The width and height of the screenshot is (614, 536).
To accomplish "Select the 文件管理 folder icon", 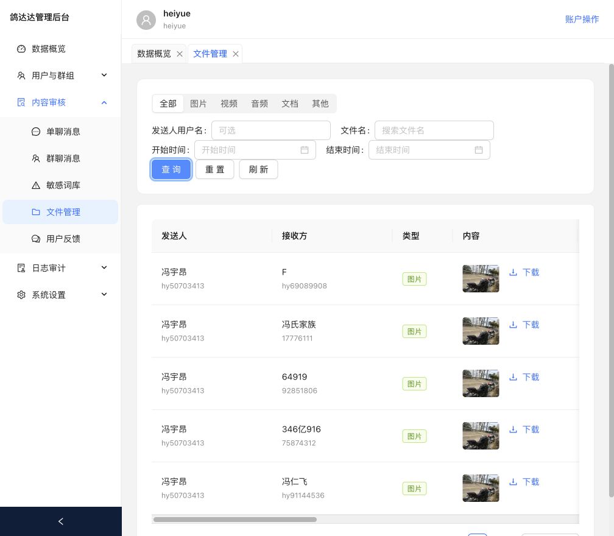I will point(35,212).
